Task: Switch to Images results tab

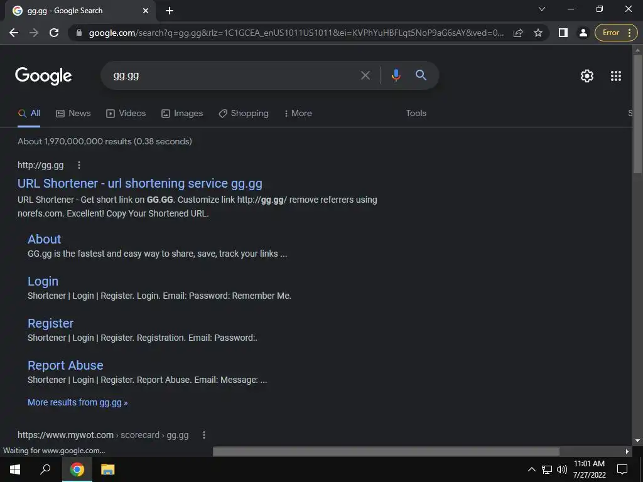Action: click(182, 114)
